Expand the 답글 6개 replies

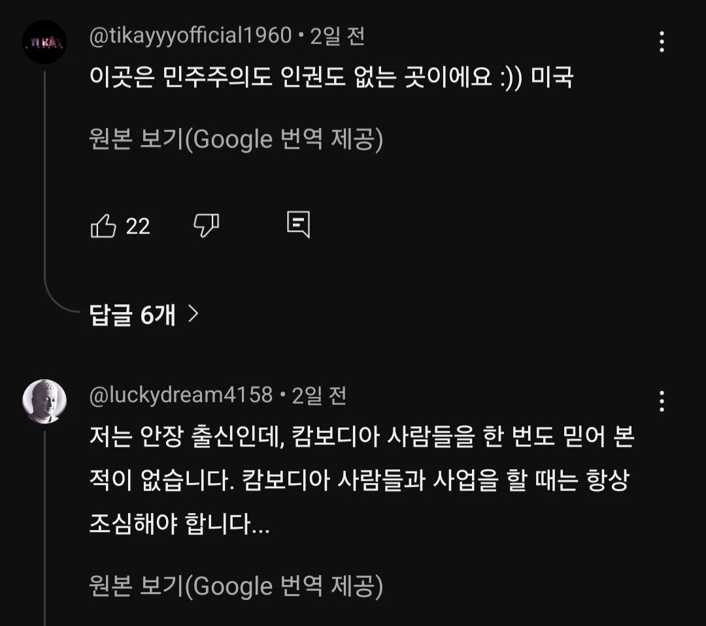coord(133,316)
